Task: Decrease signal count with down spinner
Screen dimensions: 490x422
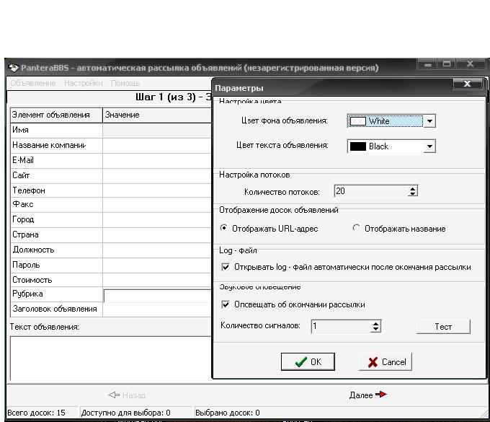Action: 375,329
